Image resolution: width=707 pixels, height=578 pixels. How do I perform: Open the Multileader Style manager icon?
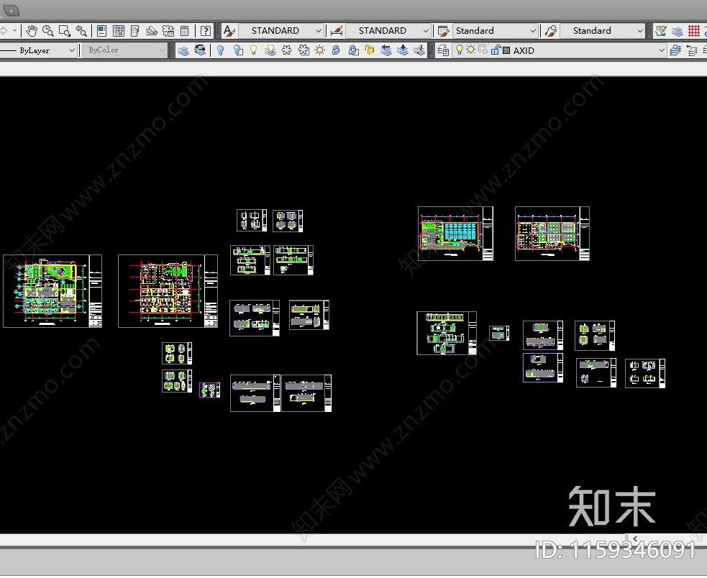[550, 31]
